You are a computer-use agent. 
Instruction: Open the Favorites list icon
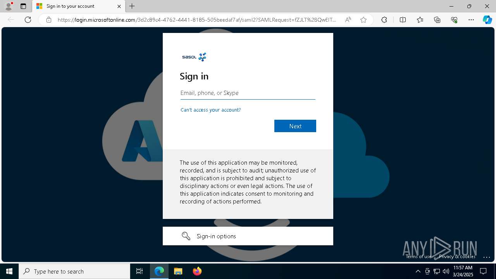click(420, 20)
